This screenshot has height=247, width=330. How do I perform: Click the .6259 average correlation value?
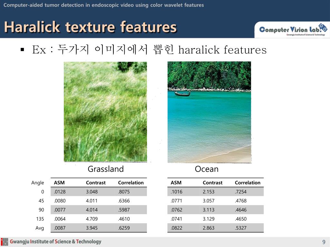[124, 228]
